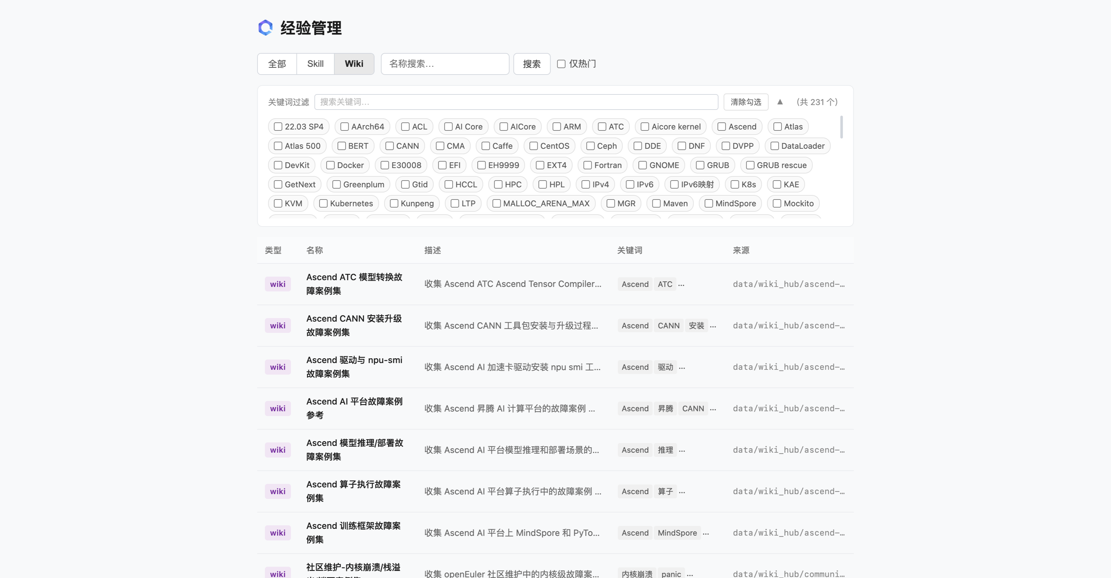Check the Atlas 500 keyword
The width and height of the screenshot is (1111, 578).
point(278,146)
